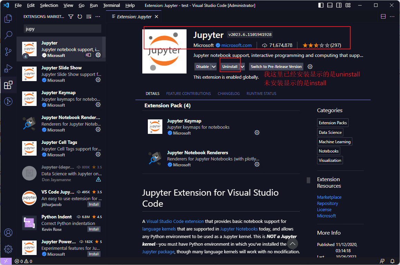The width and height of the screenshot is (400, 265).
Task: Click the scroll-to-top arrow button
Action: point(293,244)
